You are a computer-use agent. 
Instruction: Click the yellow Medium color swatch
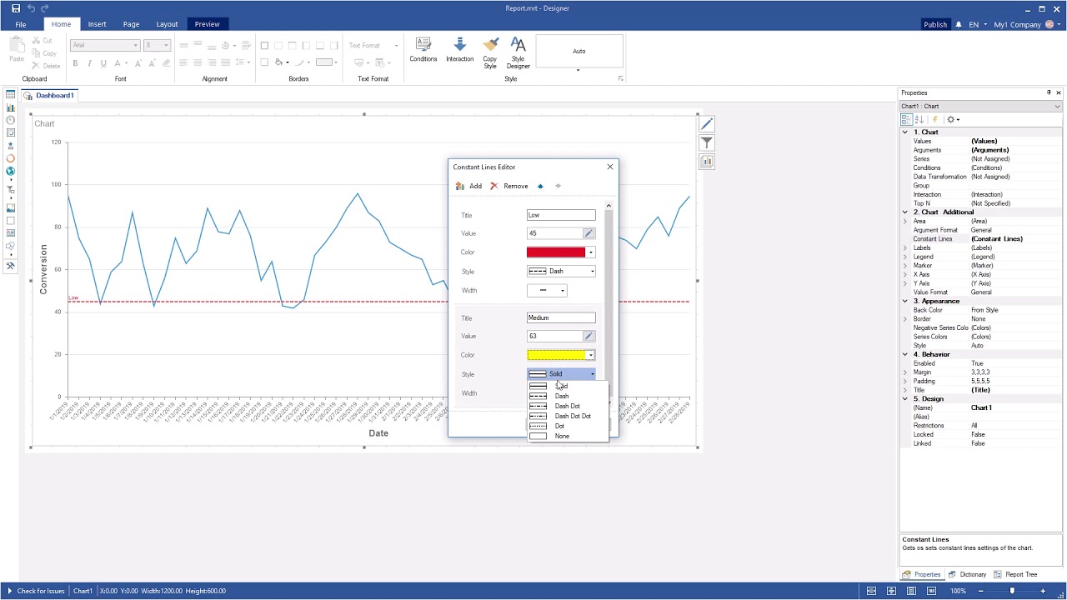[556, 355]
